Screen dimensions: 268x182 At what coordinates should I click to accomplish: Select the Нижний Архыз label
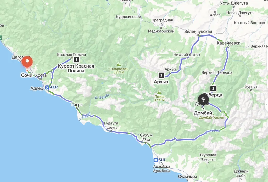click(187, 55)
